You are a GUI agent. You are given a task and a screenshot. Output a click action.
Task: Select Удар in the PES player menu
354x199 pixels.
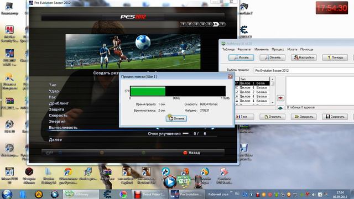pos(54,91)
